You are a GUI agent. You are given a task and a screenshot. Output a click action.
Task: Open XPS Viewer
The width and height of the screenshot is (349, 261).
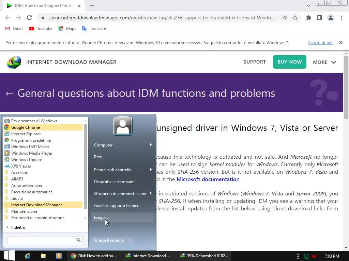[x=43, y=166]
